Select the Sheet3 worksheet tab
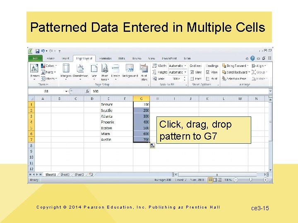The width and height of the screenshot is (298, 223). click(79, 174)
